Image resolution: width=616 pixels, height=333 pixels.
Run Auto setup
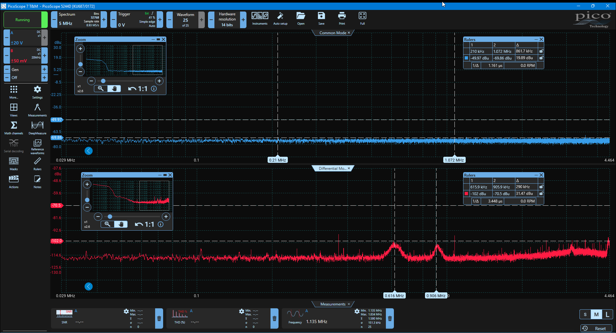280,19
